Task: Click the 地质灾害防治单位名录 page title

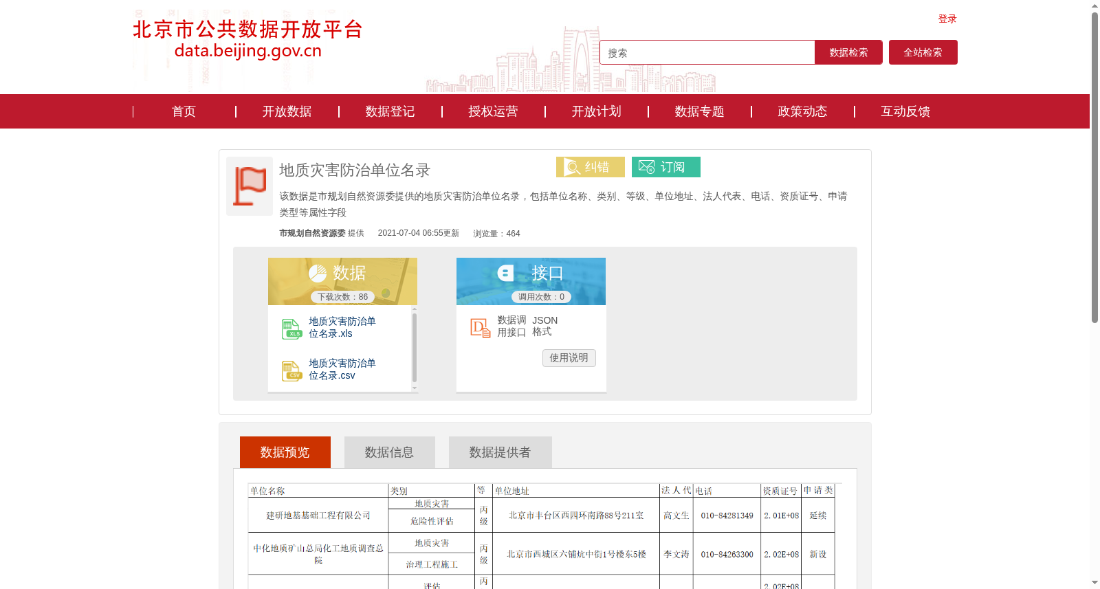Action: coord(355,170)
